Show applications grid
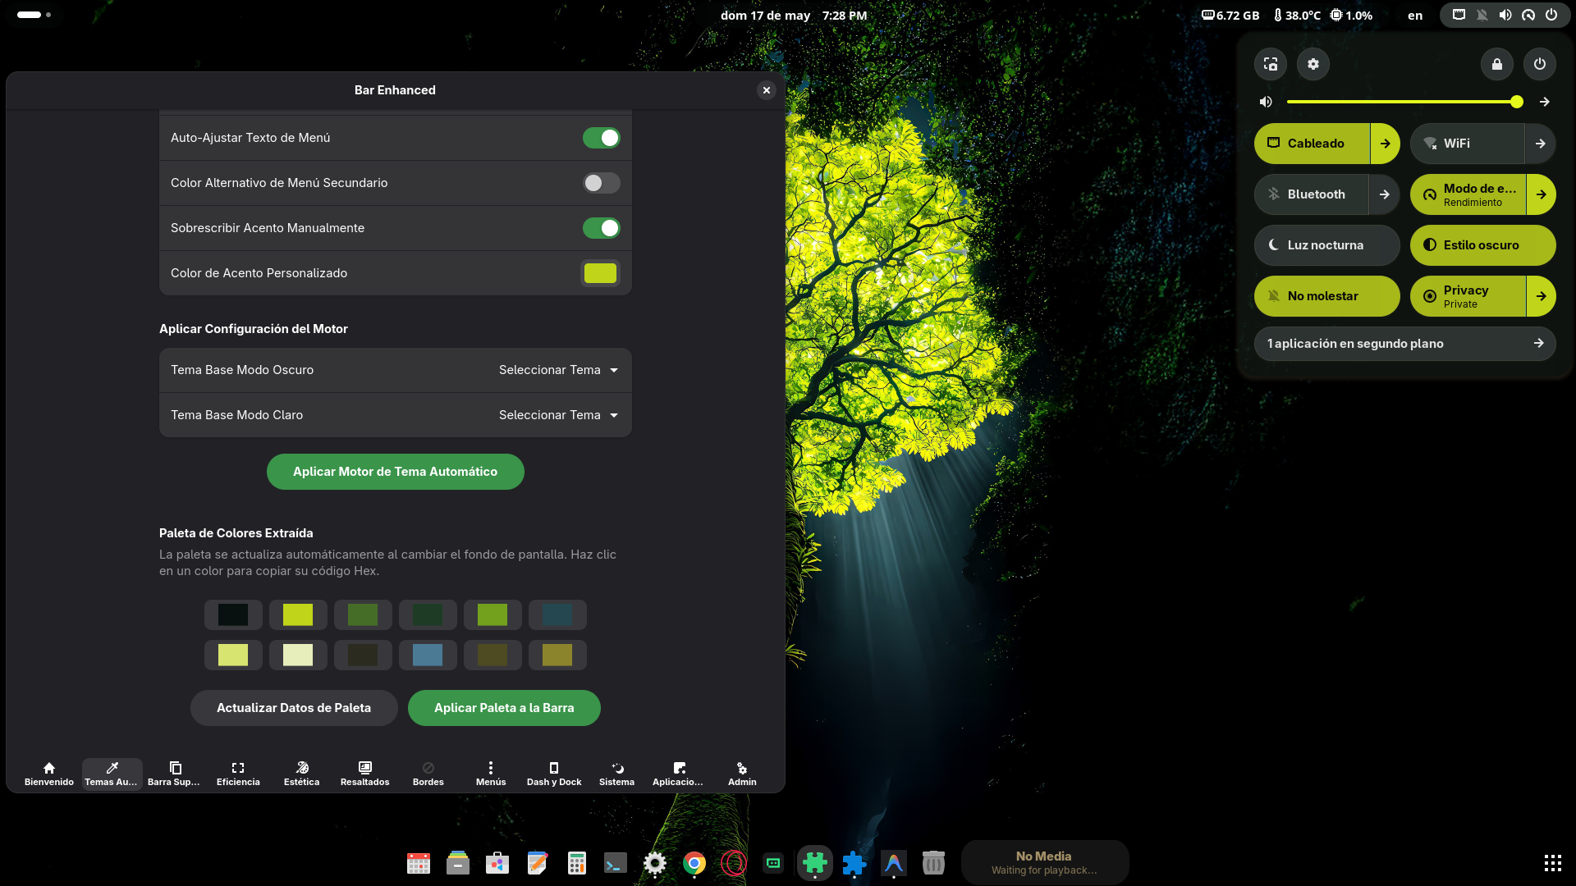Viewport: 1576px width, 886px height. click(1552, 863)
